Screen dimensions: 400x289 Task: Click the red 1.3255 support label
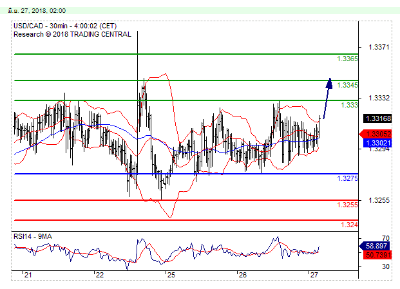347,205
